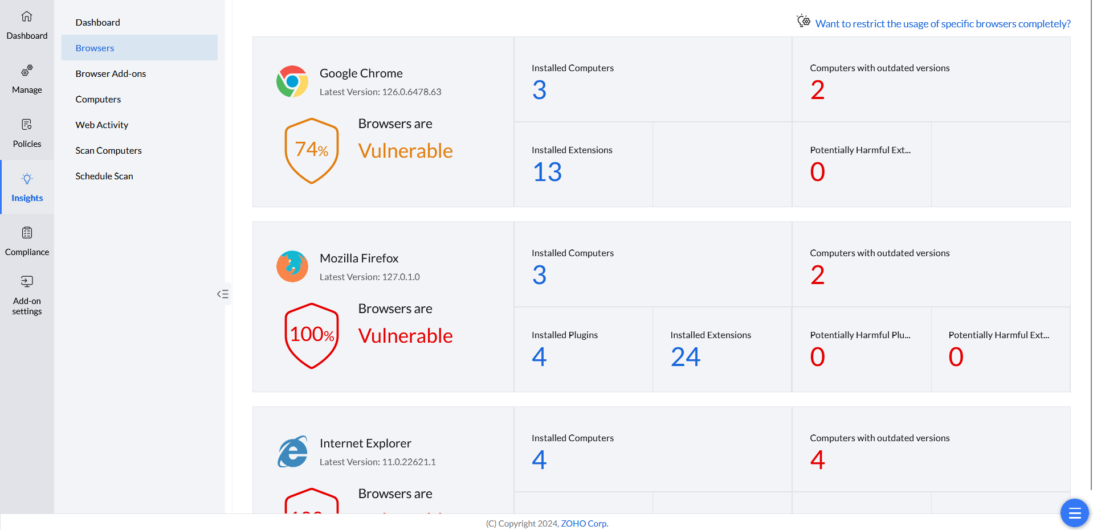Select the Insights lightbulb icon
The height and width of the screenshot is (530, 1093).
coord(27,179)
